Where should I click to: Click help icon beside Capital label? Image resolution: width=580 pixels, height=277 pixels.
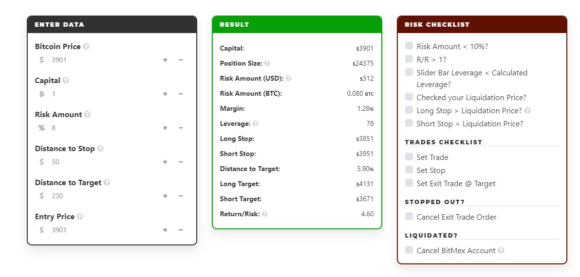(66, 81)
